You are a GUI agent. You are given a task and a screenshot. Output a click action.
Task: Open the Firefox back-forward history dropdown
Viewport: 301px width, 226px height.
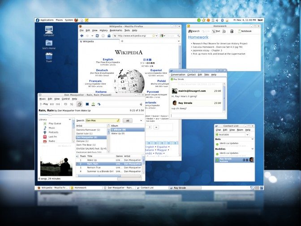click(92, 36)
